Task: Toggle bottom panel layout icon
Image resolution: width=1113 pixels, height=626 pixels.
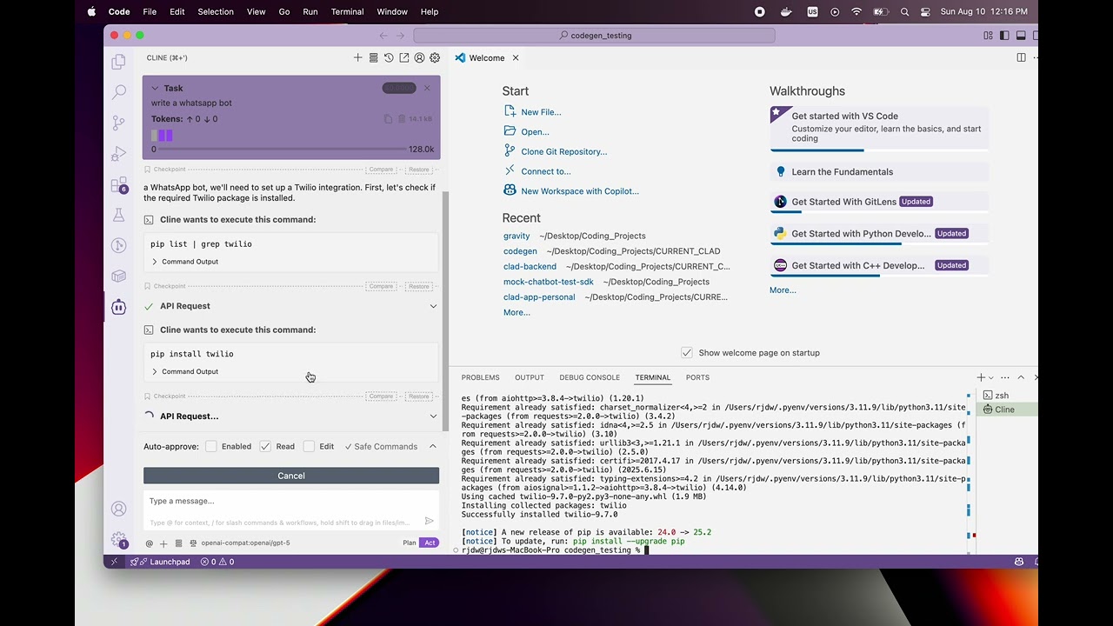Action: (1022, 36)
